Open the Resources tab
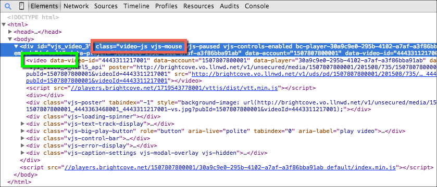Screen dimensions: 437x187 (x=198, y=6)
